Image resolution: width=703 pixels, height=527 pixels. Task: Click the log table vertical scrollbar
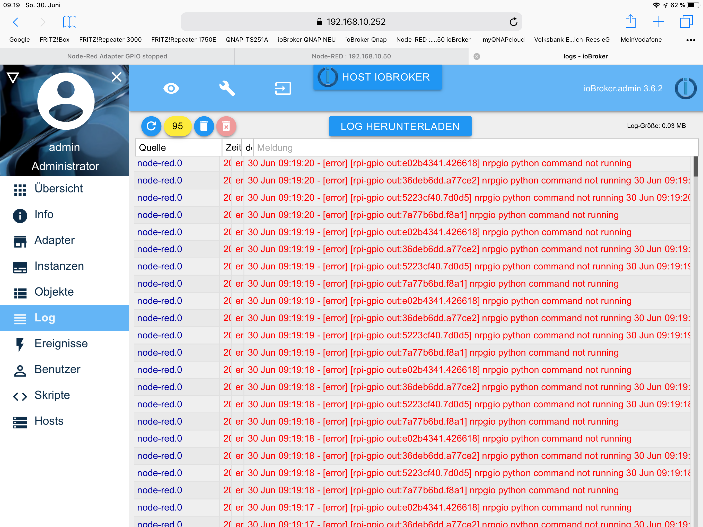(695, 167)
